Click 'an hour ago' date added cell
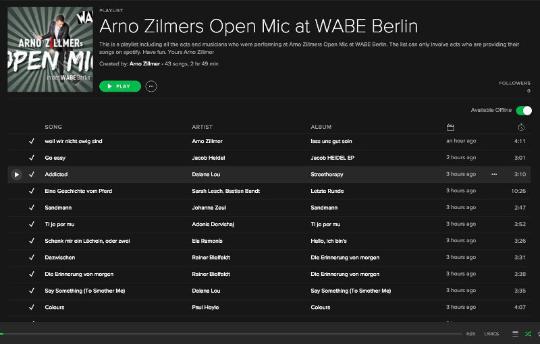This screenshot has height=344, width=540. point(461,141)
